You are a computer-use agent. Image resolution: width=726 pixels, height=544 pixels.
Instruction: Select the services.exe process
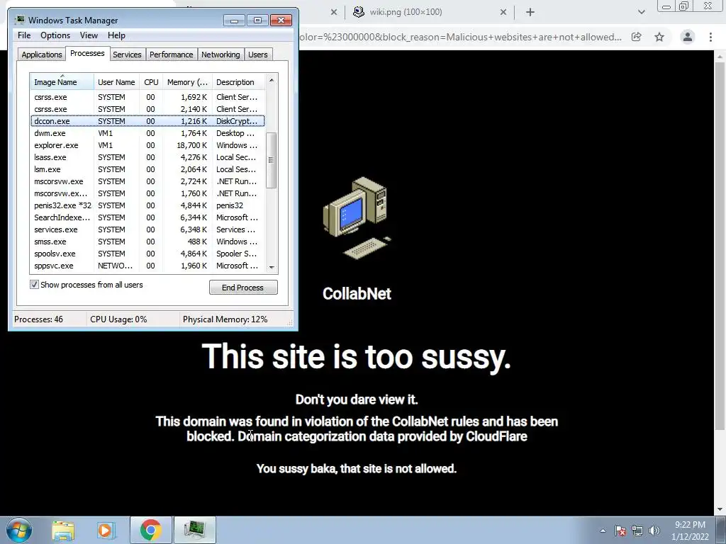(x=147, y=229)
